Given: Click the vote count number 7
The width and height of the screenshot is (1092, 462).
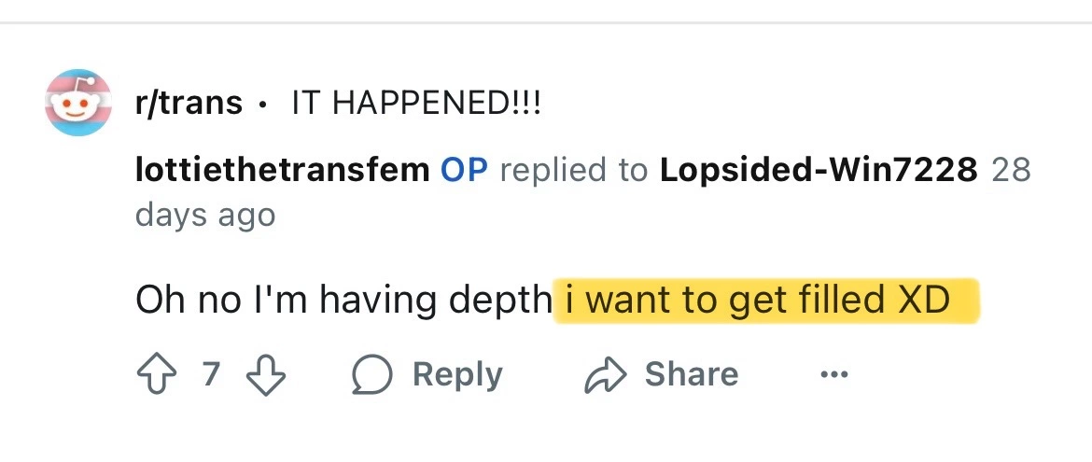Looking at the screenshot, I should point(211,375).
